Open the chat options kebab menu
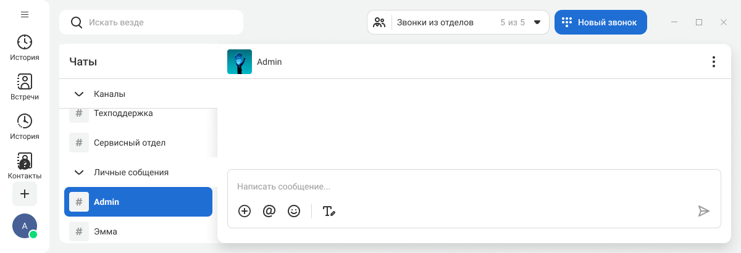The image size is (741, 253). [714, 62]
